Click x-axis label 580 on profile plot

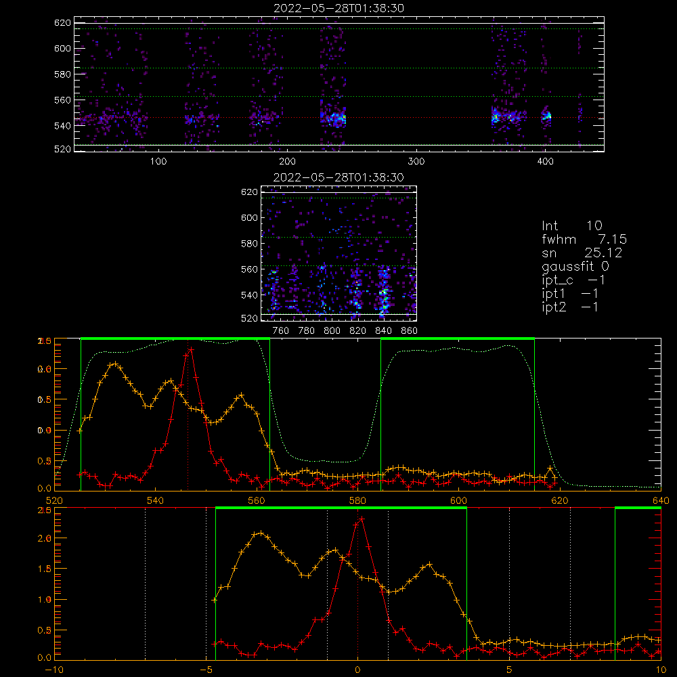coord(357,501)
